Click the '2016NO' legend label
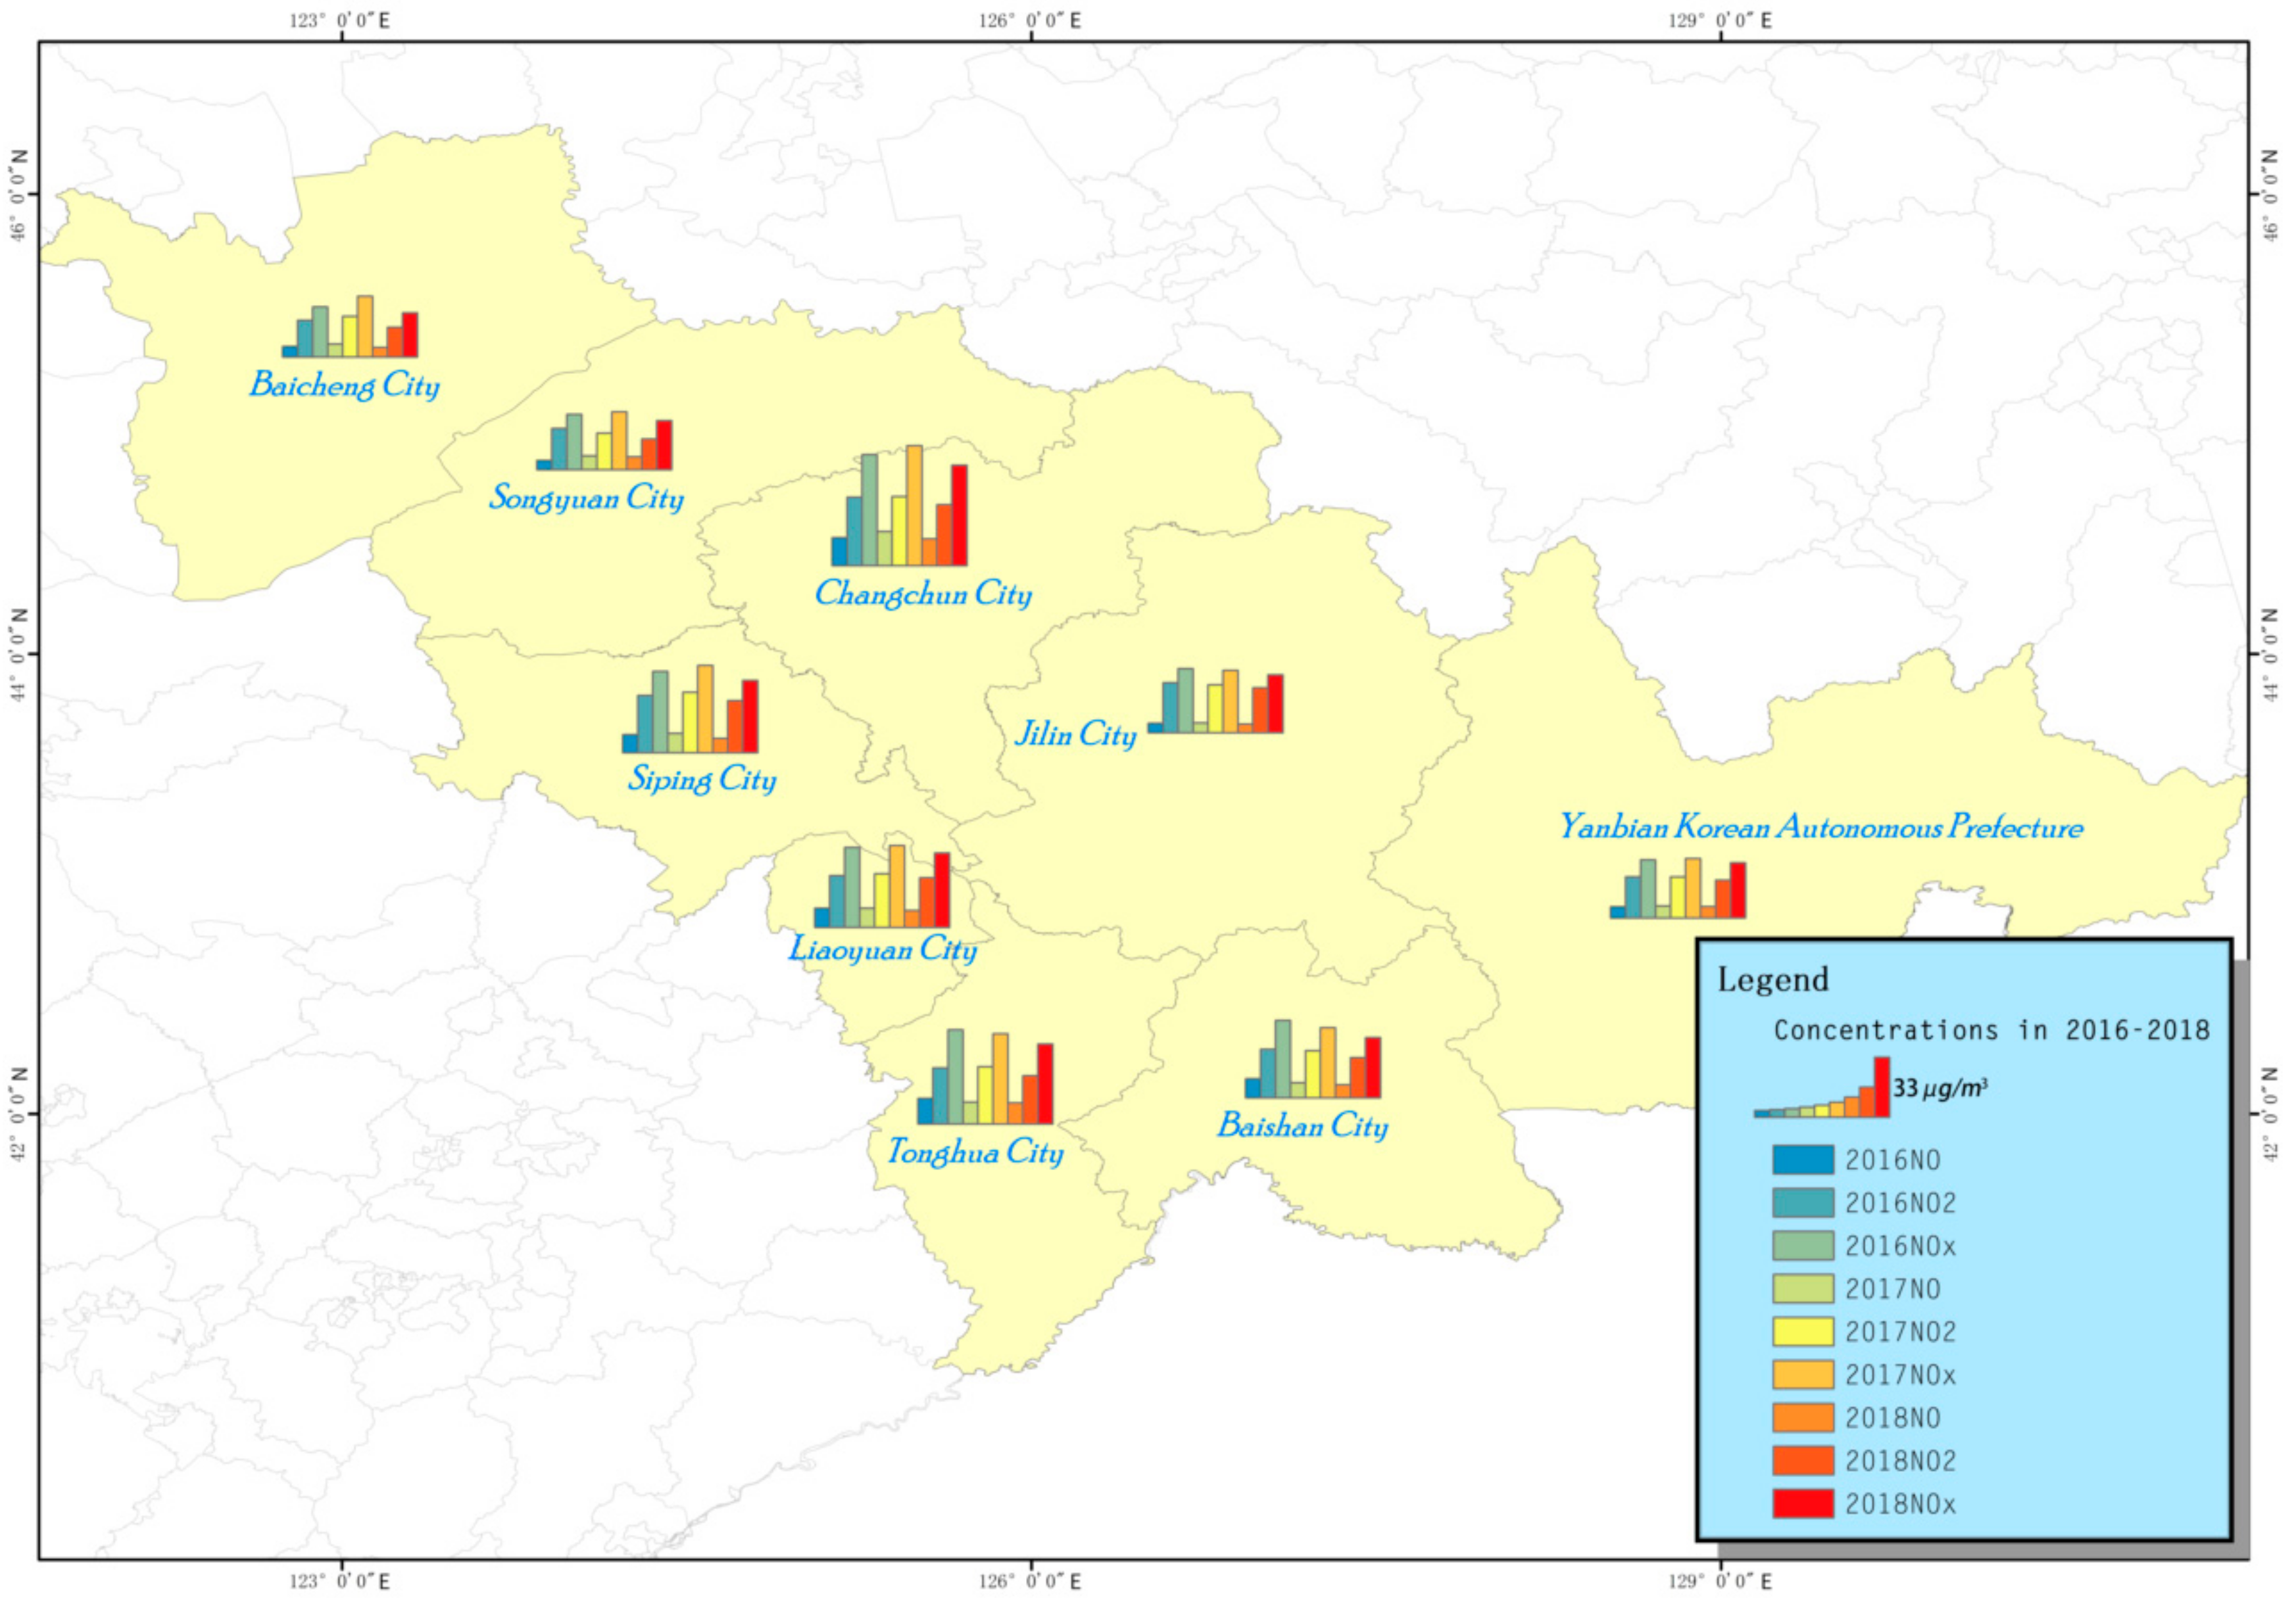2296x1598 pixels. click(x=1893, y=1160)
